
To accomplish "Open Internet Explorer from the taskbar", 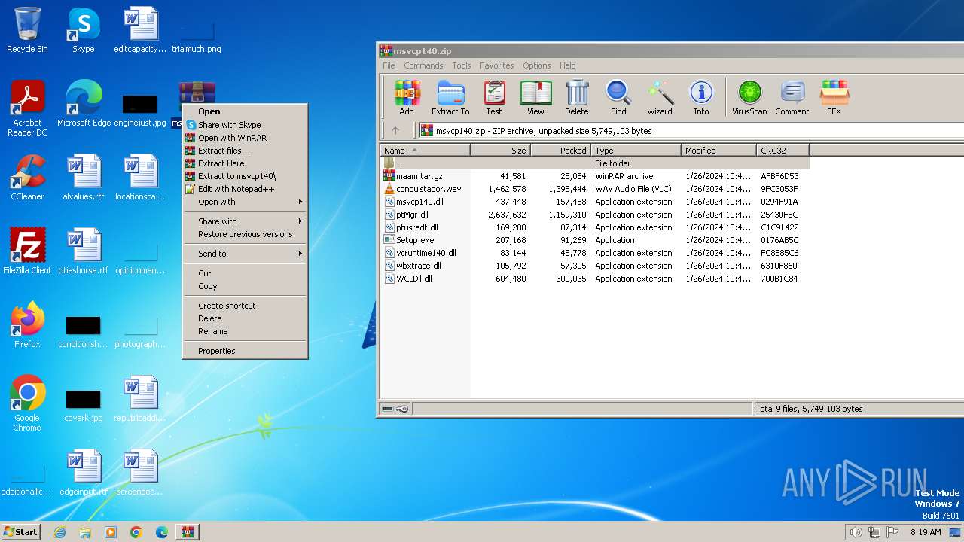I will (59, 532).
